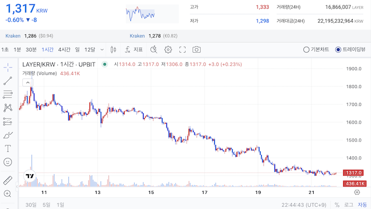Choose the text annotation tool
This screenshot has height=209, width=371.
coord(8,148)
